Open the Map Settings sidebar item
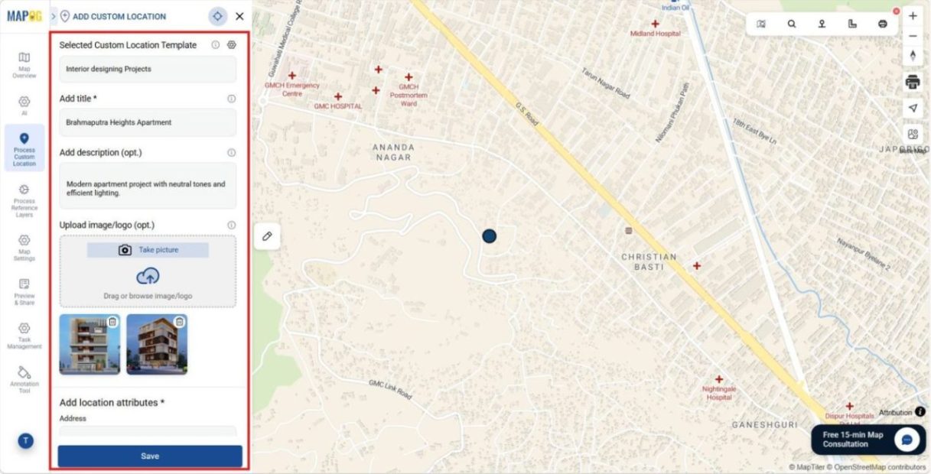The height and width of the screenshot is (474, 931). (24, 247)
